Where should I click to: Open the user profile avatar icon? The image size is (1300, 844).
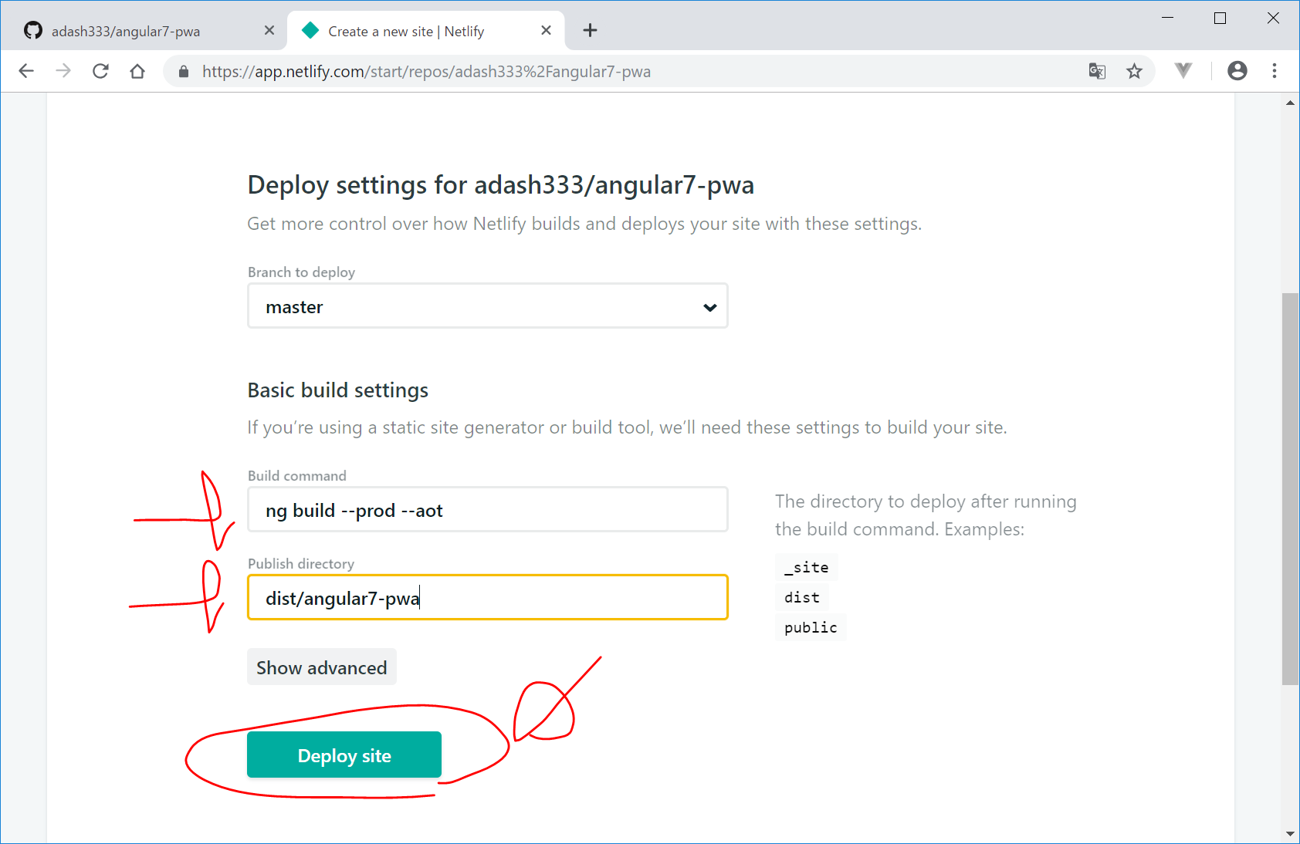point(1237,71)
